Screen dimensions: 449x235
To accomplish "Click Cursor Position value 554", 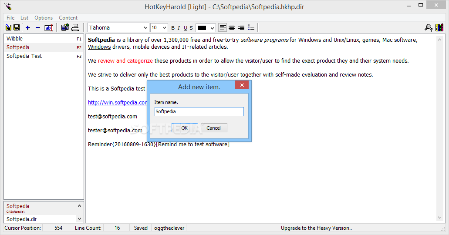I will click(58, 228).
